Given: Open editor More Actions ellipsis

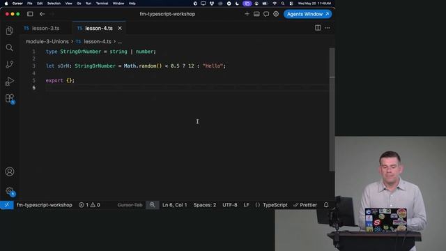Looking at the screenshot, I should click(328, 28).
